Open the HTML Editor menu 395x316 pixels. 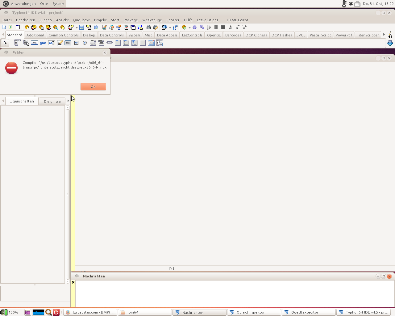(237, 20)
